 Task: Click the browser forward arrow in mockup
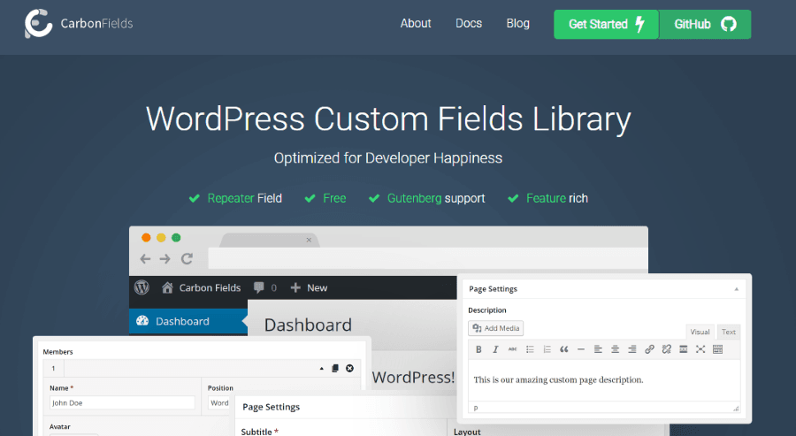[x=165, y=259]
